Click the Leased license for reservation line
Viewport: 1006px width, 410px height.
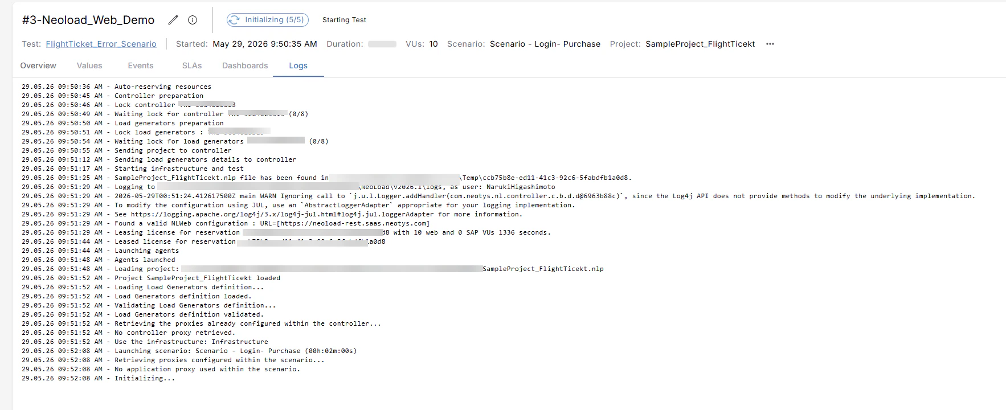click(x=203, y=241)
